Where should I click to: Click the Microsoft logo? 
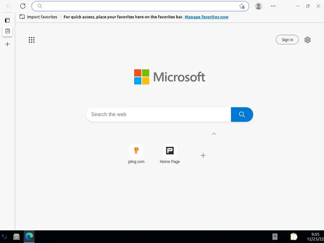click(170, 77)
